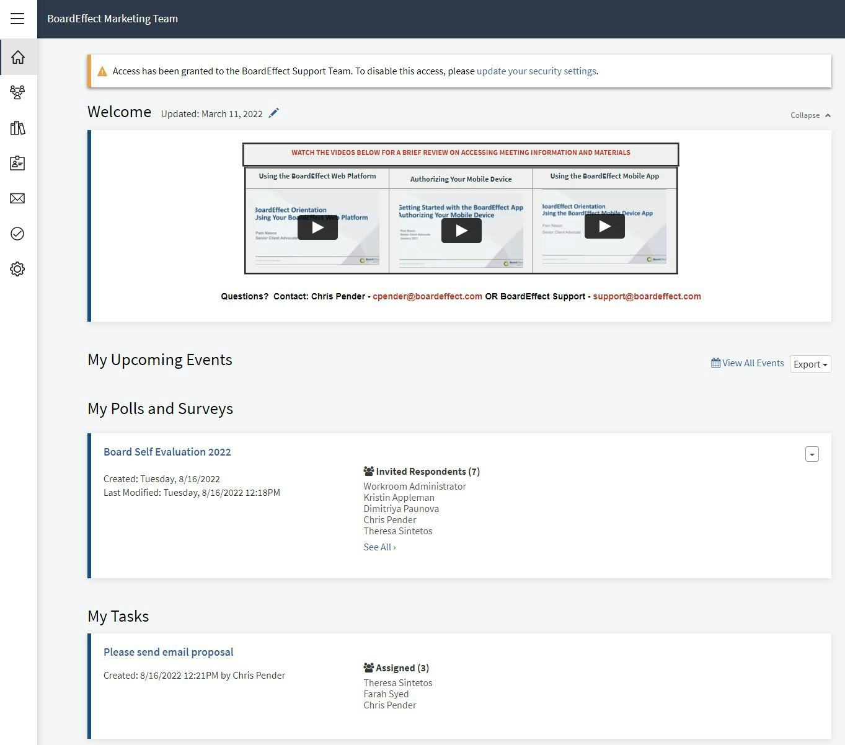Click the pencil icon to edit Welcome
The height and width of the screenshot is (745, 845).
(x=273, y=113)
